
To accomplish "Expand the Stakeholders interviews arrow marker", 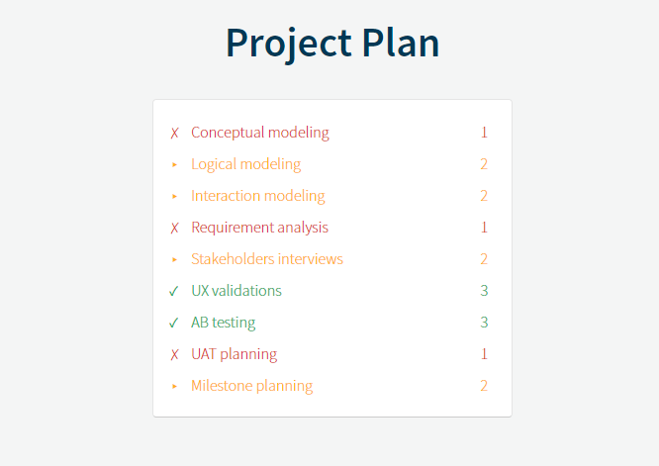I will click(x=174, y=259).
